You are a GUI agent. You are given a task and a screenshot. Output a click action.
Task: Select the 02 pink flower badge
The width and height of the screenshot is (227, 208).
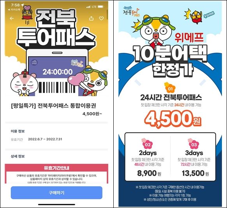147,144
